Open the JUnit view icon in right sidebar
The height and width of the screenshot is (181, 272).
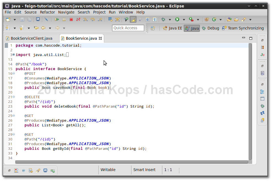262,55
